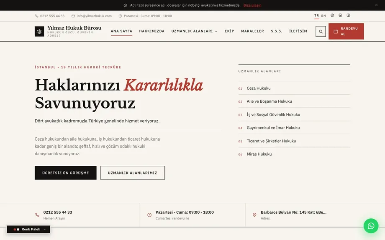Click the scales-of-justice logo icon

point(39,31)
